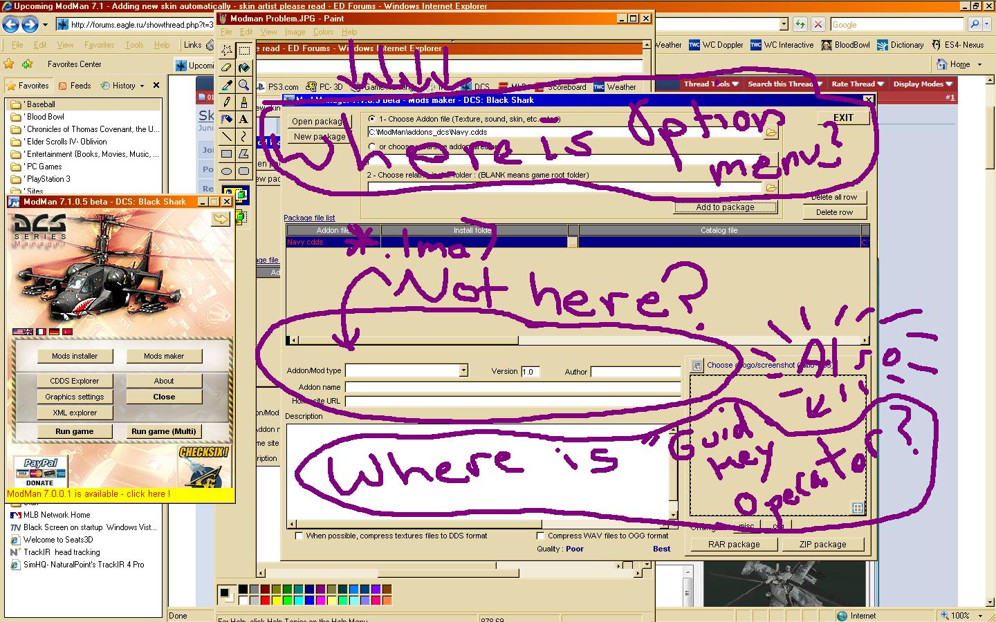Tick 'Compress WAV files to OGG format'
The image size is (996, 622).
pos(541,536)
